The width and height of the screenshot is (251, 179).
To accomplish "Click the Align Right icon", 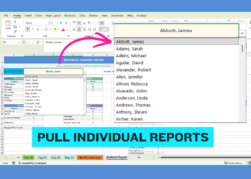I will [84, 29].
